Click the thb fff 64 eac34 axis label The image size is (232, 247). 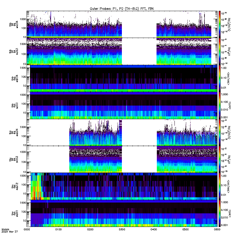(x=14, y=24)
